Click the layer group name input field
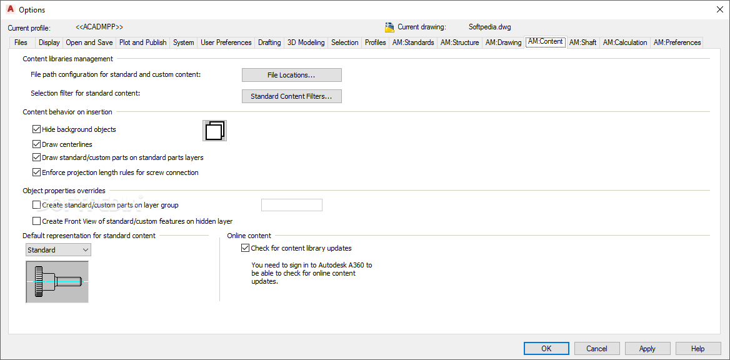The width and height of the screenshot is (730, 360). pos(292,205)
